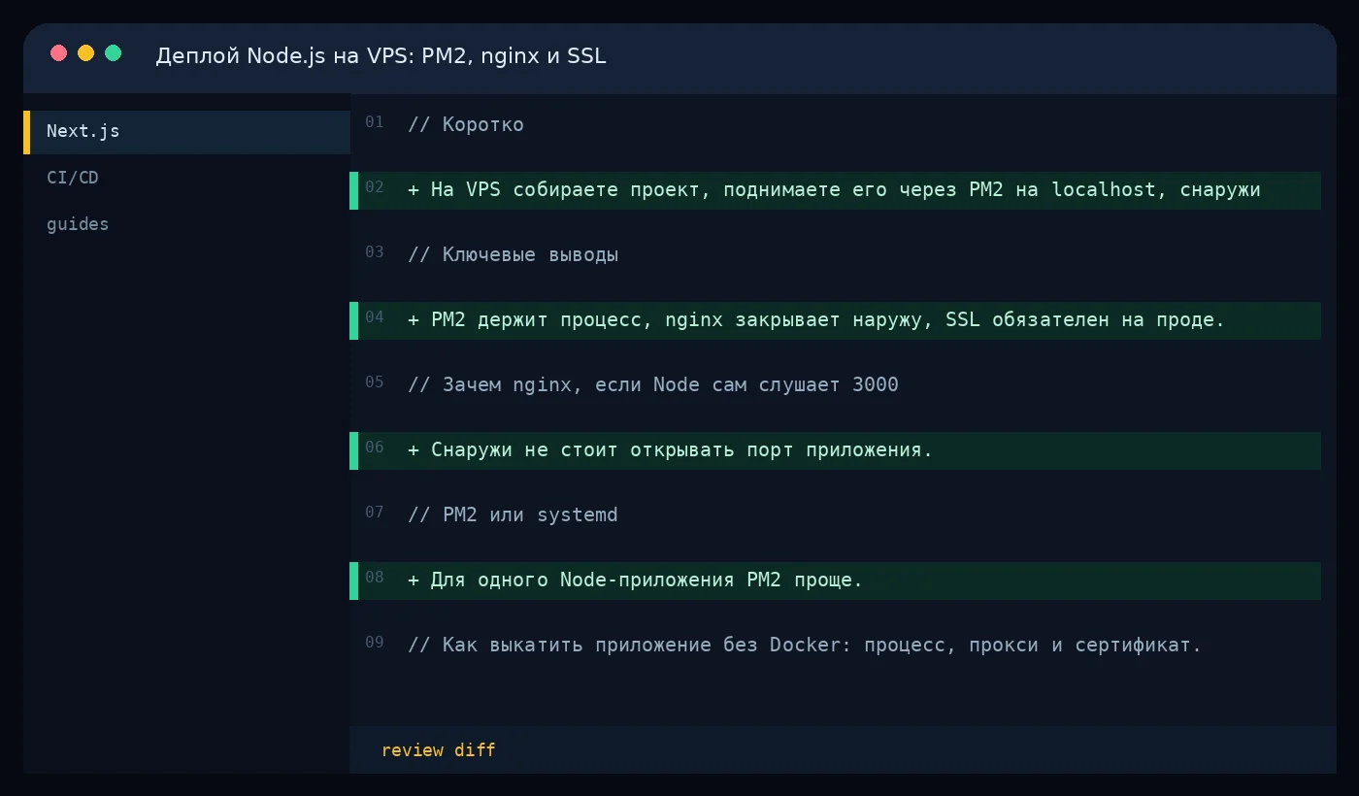This screenshot has height=796, width=1359.
Task: Select the added line "Для одного Node-приложения PM2 проще"
Action: click(x=835, y=580)
